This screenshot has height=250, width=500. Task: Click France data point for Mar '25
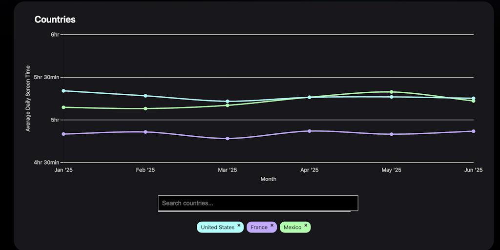coord(228,139)
